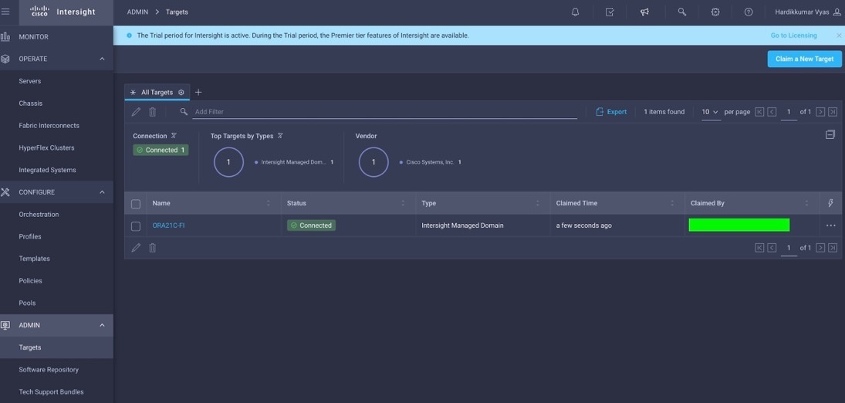
Task: Open the ORA21C-FI target link
Action: click(168, 225)
